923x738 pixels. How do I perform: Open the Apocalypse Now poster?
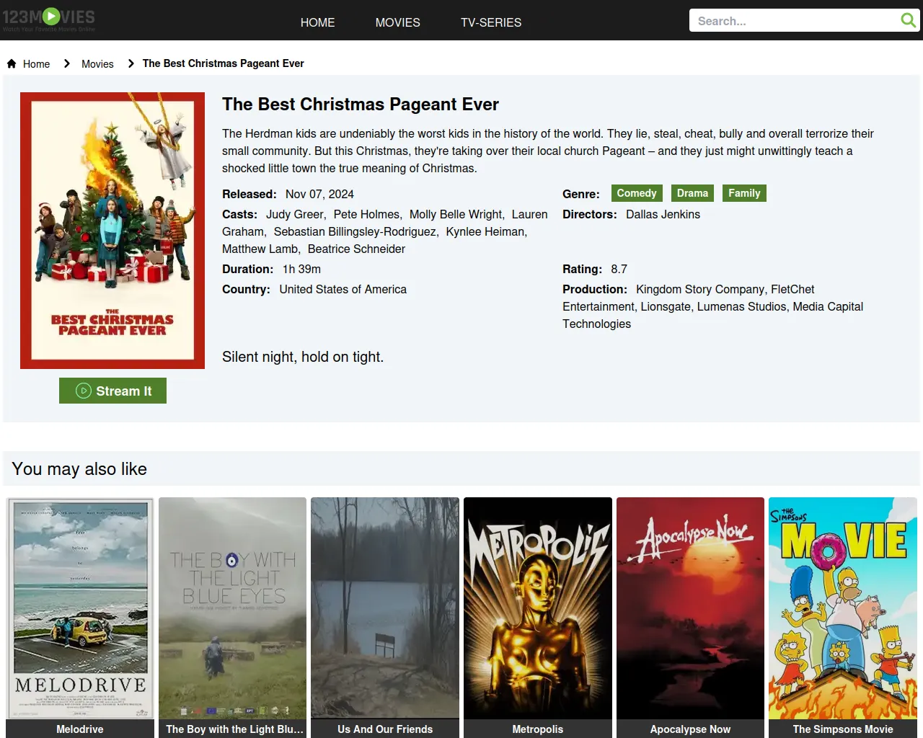(x=690, y=609)
